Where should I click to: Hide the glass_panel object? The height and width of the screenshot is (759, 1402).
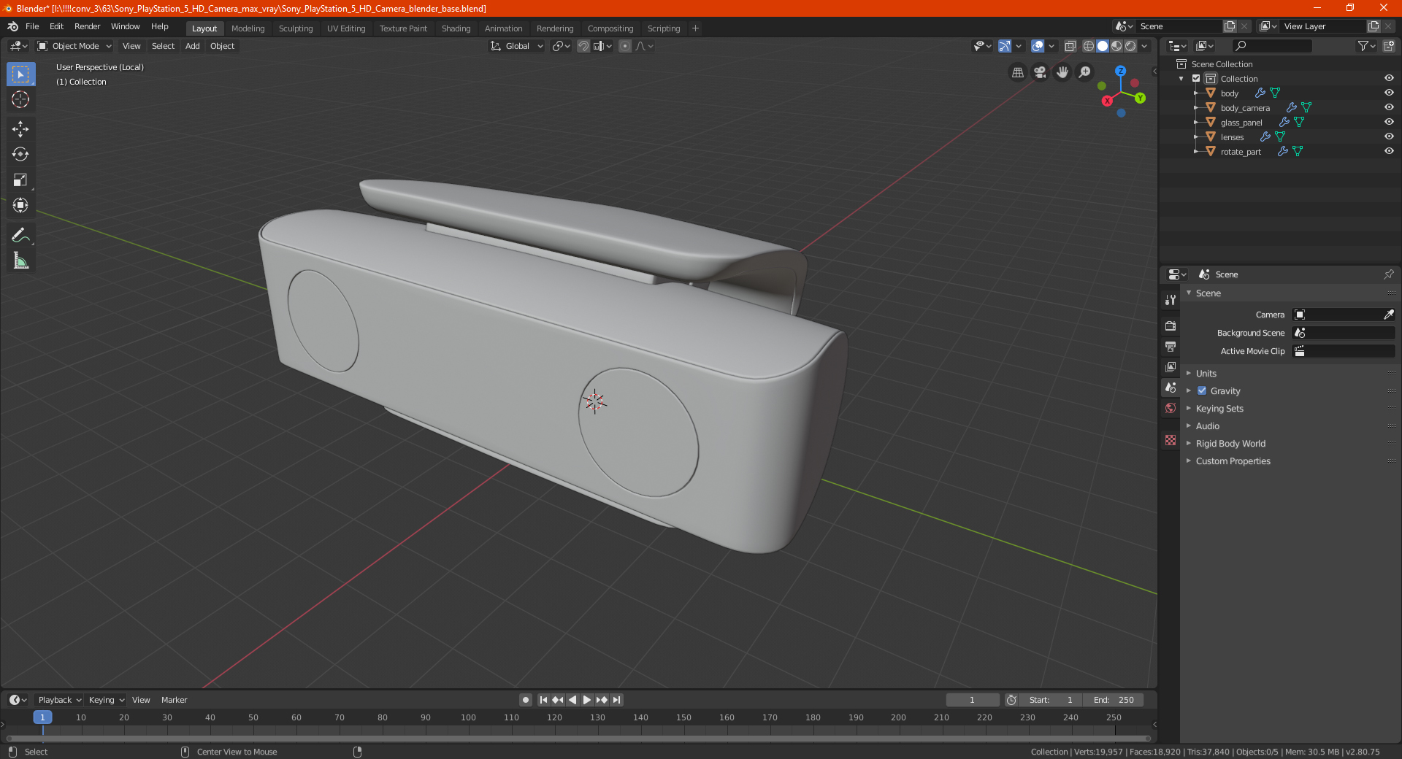[x=1389, y=122]
